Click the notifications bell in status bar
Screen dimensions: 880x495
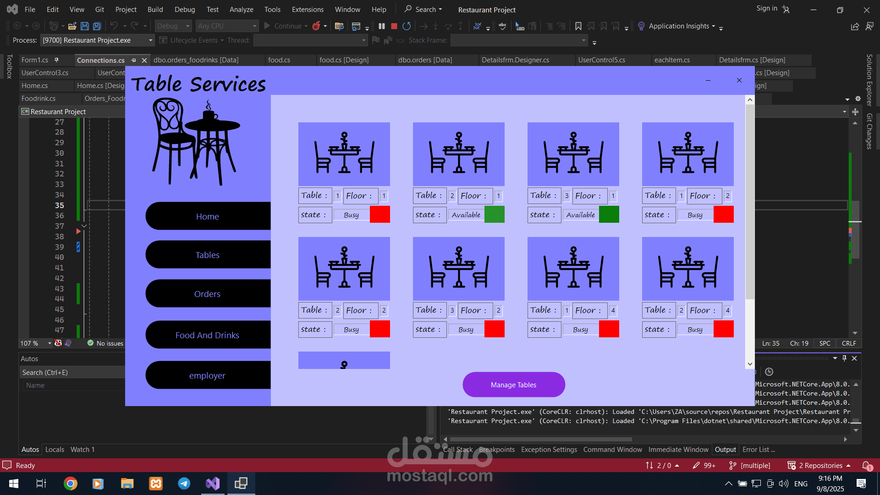click(866, 466)
